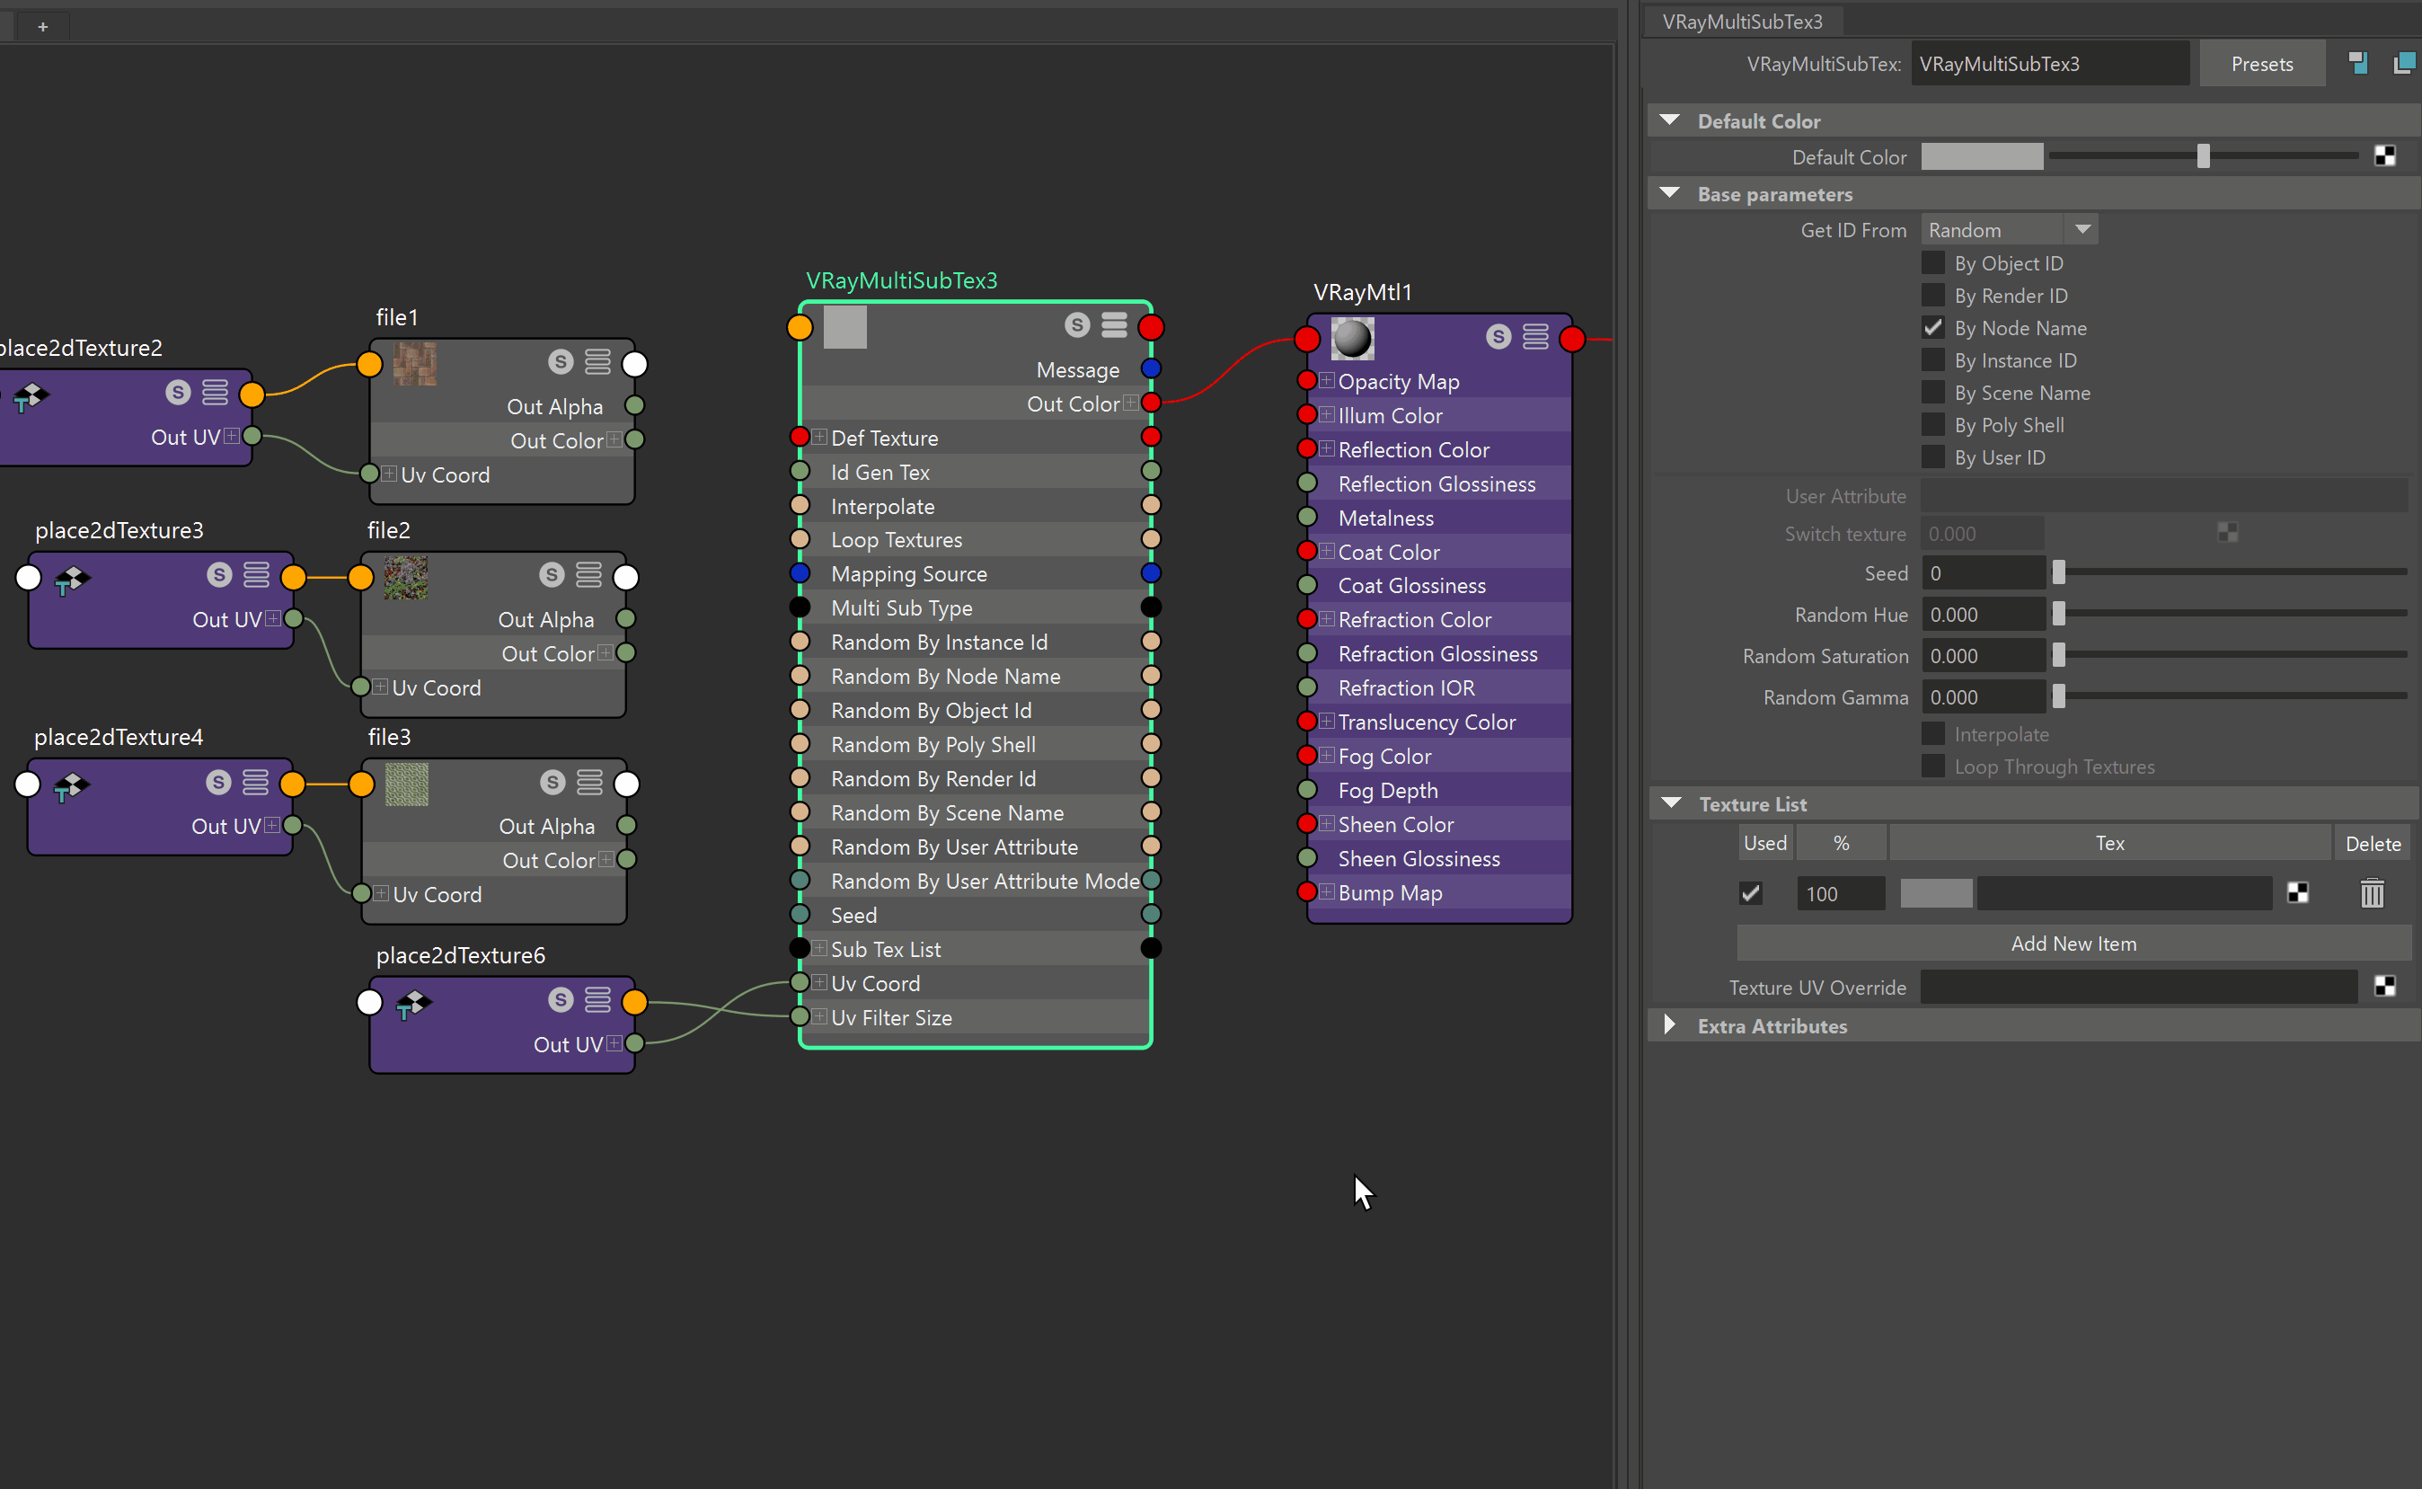The height and width of the screenshot is (1489, 2422).
Task: Click the solo S icon on file2 node
Action: click(x=552, y=574)
